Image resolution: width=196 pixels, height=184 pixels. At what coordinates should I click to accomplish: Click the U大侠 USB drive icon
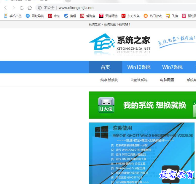[106, 105]
